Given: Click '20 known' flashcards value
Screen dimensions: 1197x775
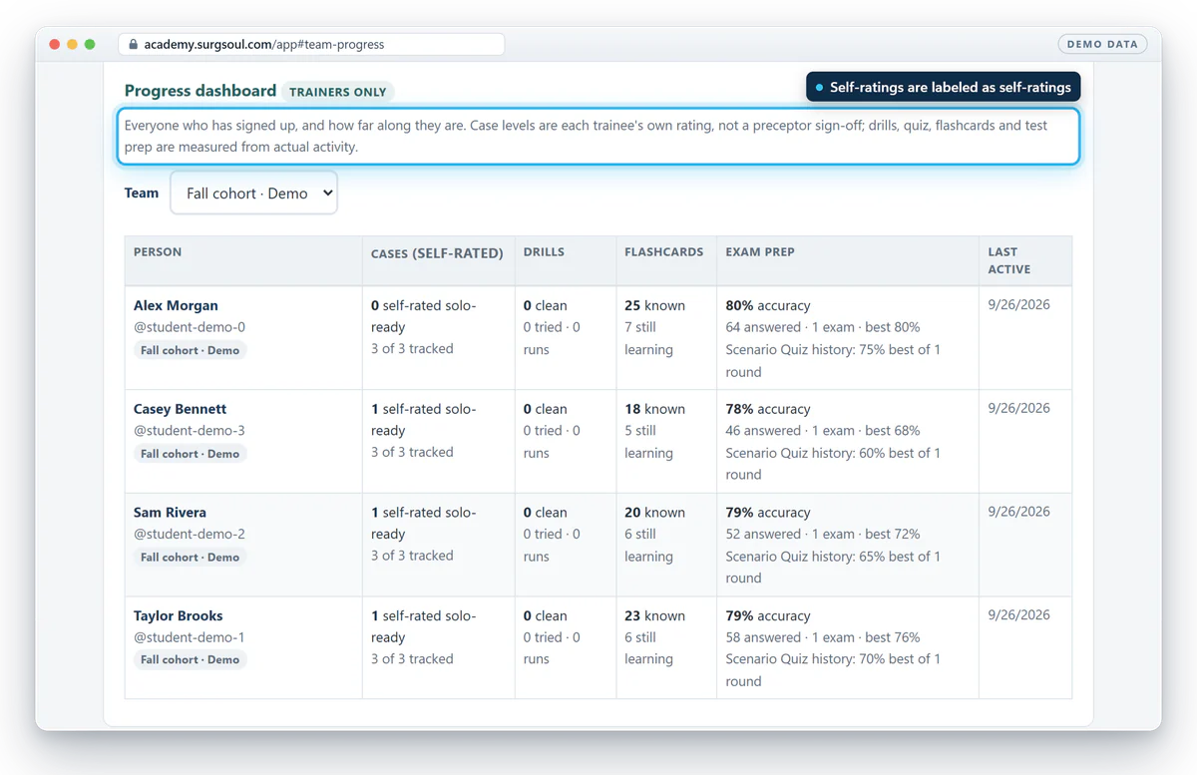Looking at the screenshot, I should click(654, 513).
